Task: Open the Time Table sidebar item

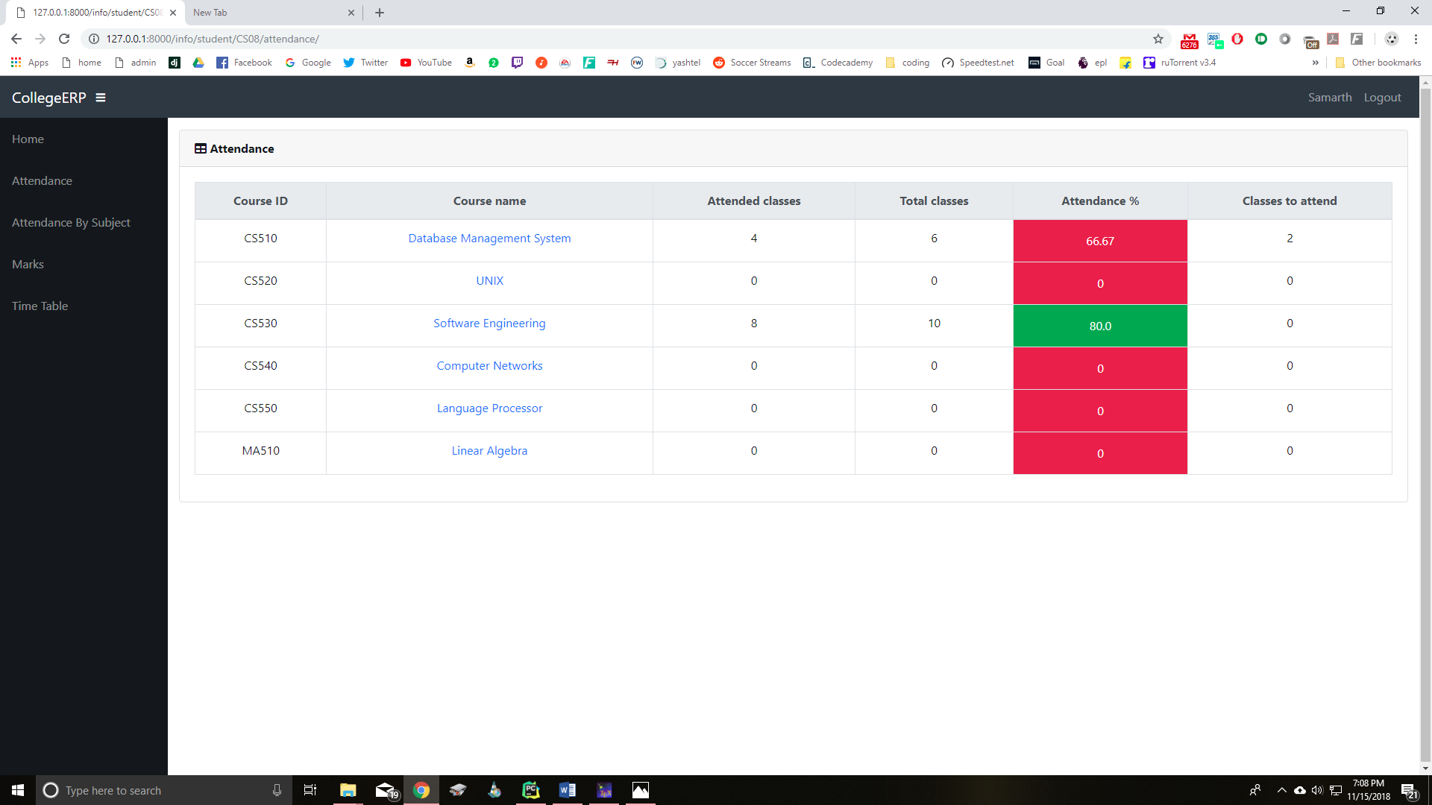Action: coord(40,306)
